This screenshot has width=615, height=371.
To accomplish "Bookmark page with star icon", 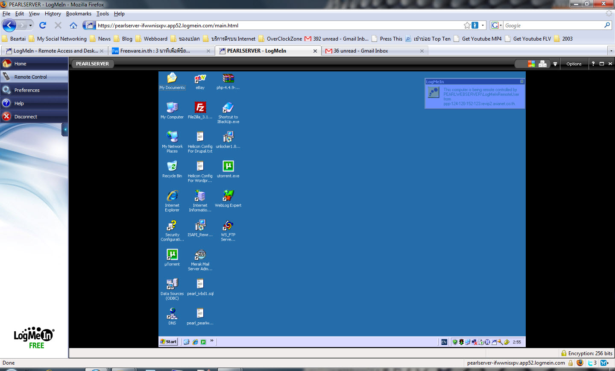I will (x=467, y=25).
